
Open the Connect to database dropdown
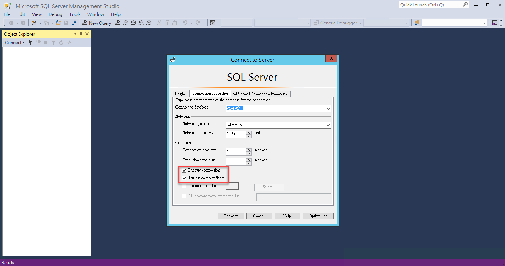coord(328,109)
